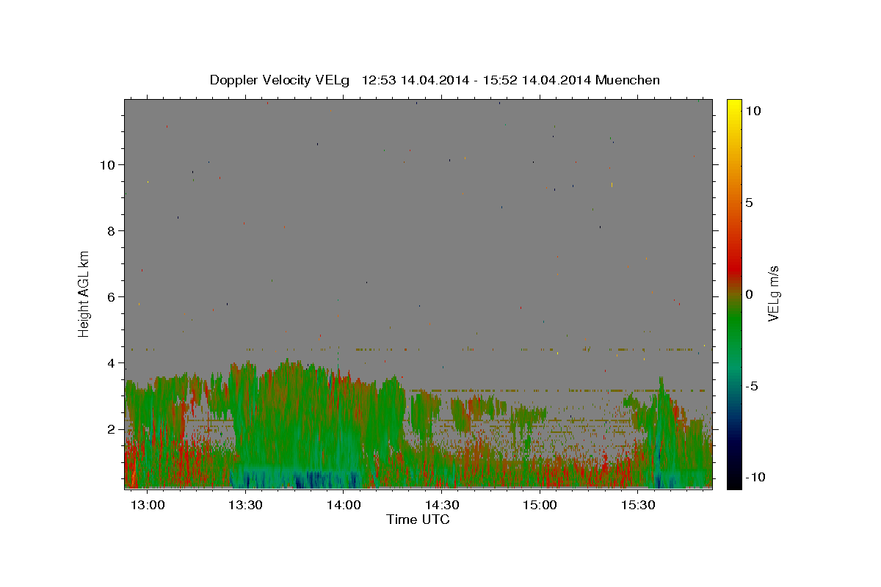Click the height axis label 6
881x587 pixels.
point(112,296)
